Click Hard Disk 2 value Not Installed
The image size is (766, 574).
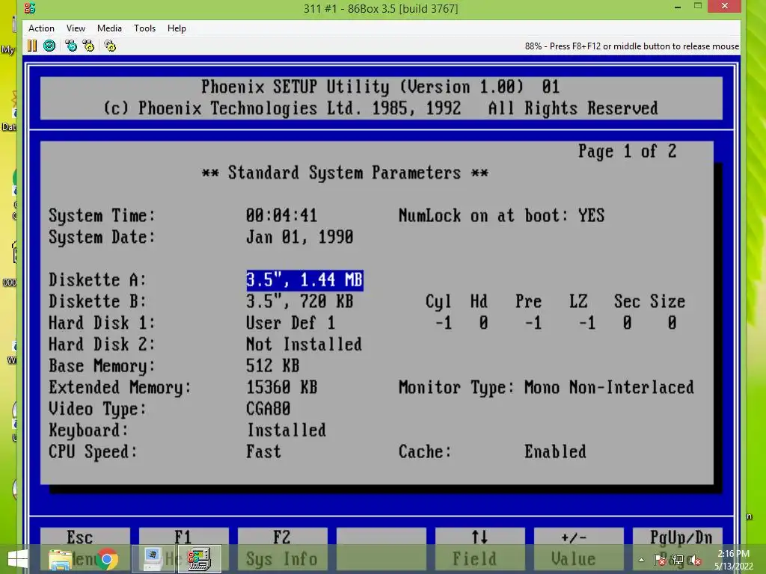[x=304, y=345]
